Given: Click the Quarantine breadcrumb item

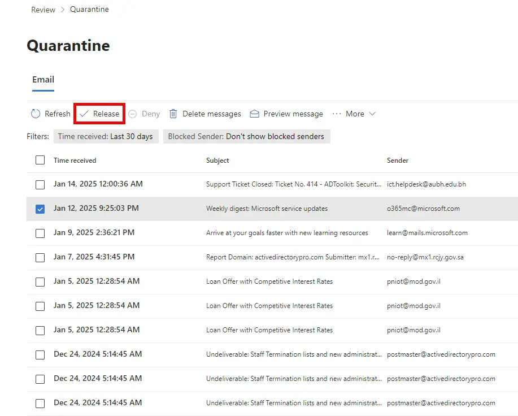Looking at the screenshot, I should click(x=89, y=9).
